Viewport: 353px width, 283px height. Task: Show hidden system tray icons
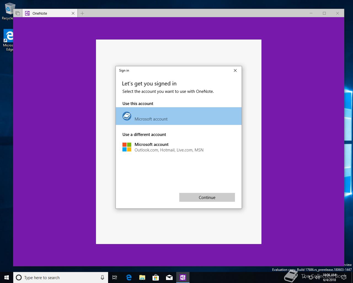[304, 277]
